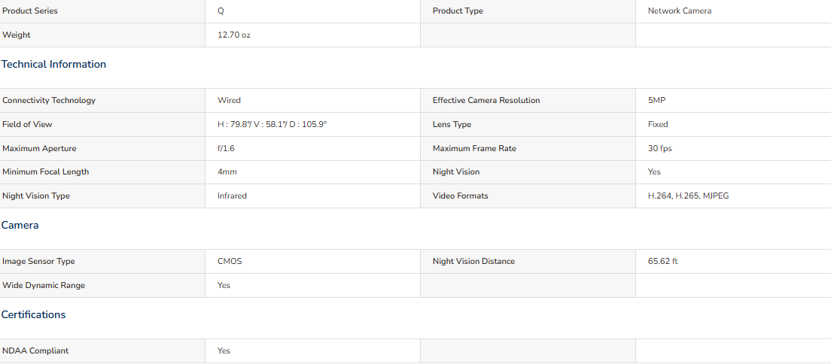Select the f/1.6 maximum aperture value
The image size is (831, 364).
click(226, 149)
